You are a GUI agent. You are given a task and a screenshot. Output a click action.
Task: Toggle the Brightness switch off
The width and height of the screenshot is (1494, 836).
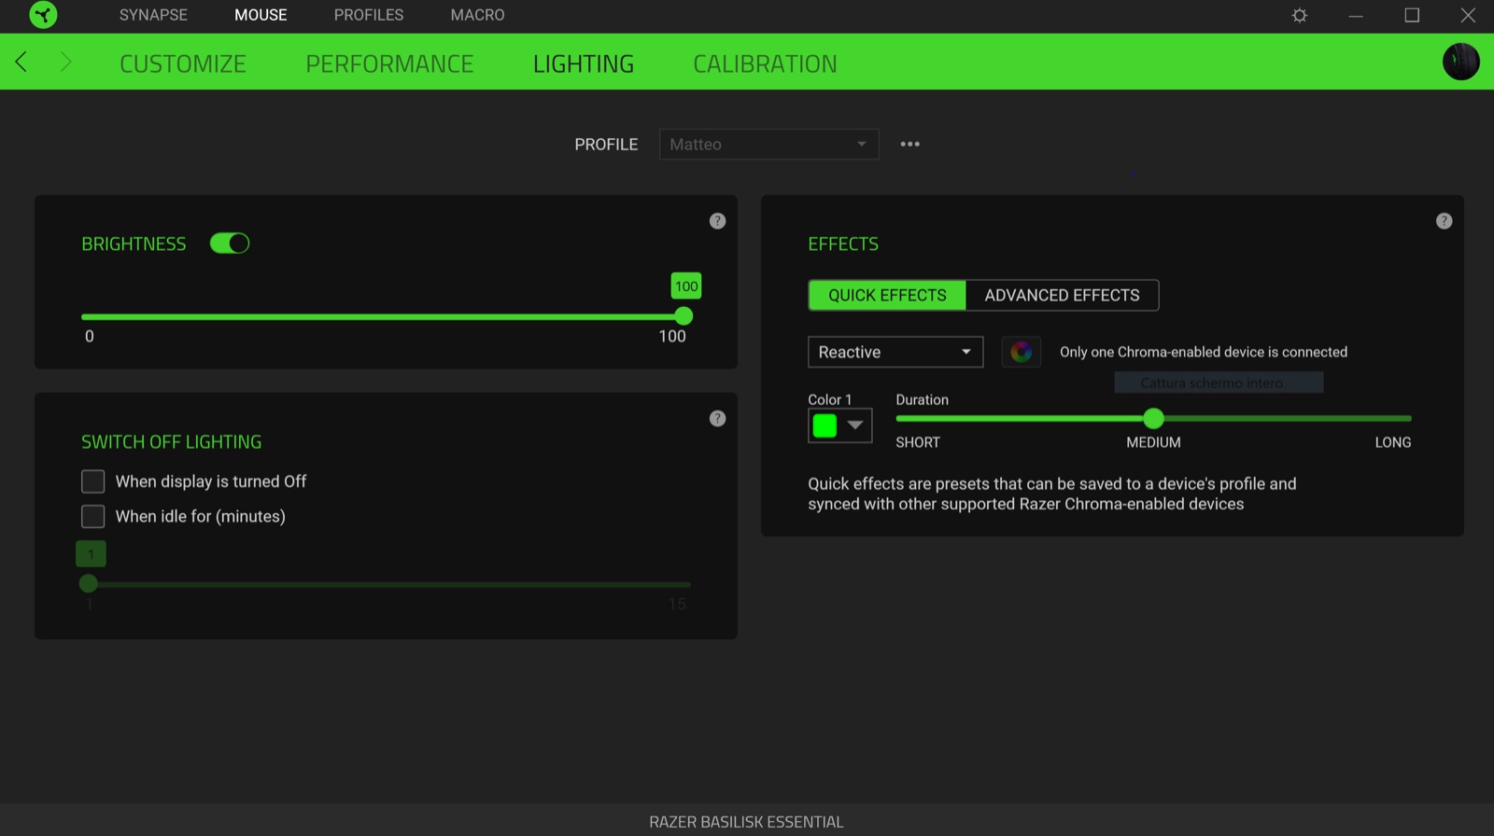(x=230, y=244)
